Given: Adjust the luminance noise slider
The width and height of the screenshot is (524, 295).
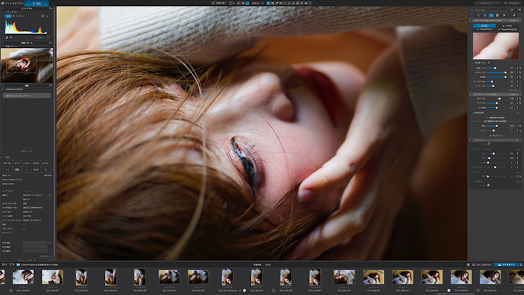Looking at the screenshot, I should pos(496,68).
